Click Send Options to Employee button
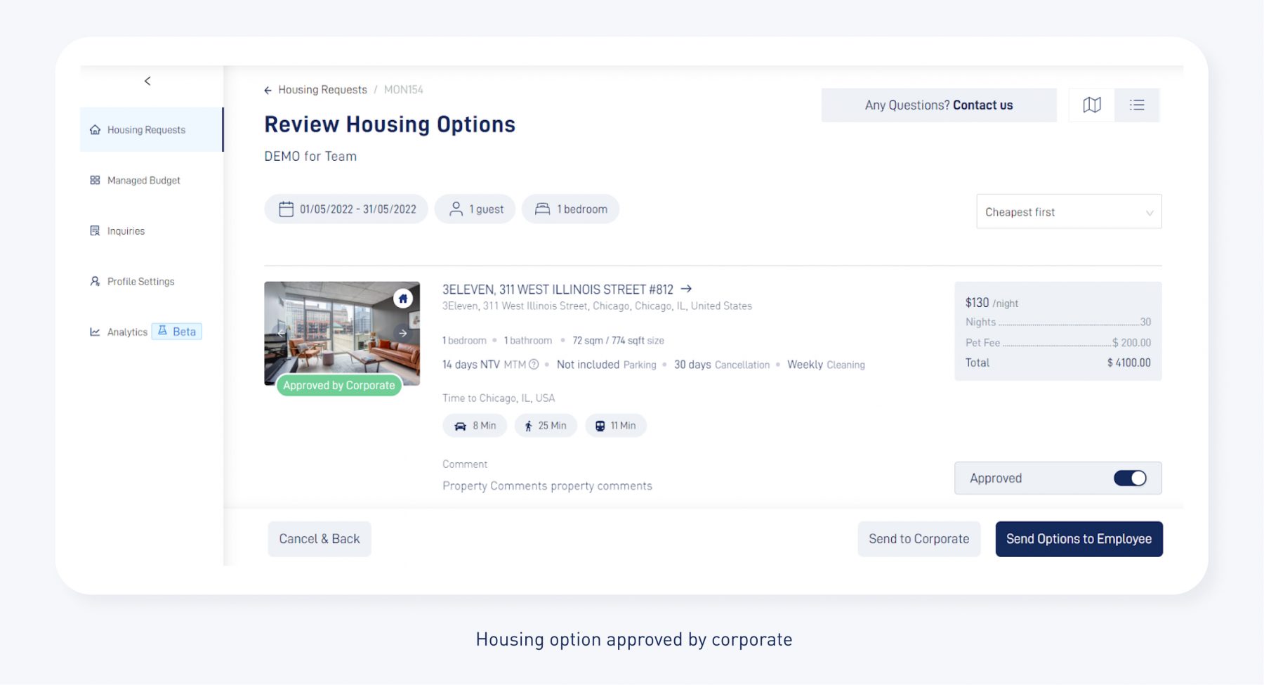1264x685 pixels. click(1078, 539)
